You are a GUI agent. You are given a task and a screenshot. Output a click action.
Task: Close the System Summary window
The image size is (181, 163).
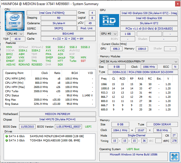[178, 4]
